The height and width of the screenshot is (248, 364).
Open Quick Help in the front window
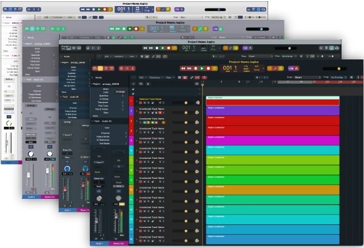click(x=106, y=69)
